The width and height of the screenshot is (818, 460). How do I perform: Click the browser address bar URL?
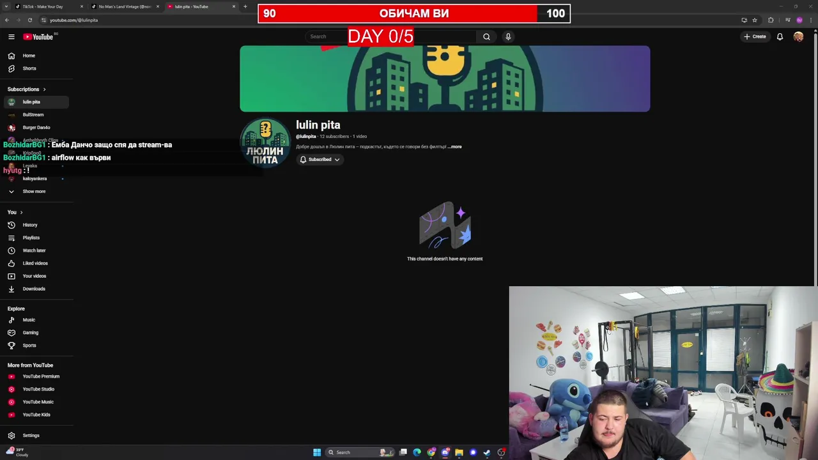(73, 20)
